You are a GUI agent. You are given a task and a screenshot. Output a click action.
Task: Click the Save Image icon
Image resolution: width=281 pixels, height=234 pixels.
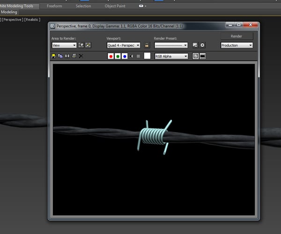53,56
